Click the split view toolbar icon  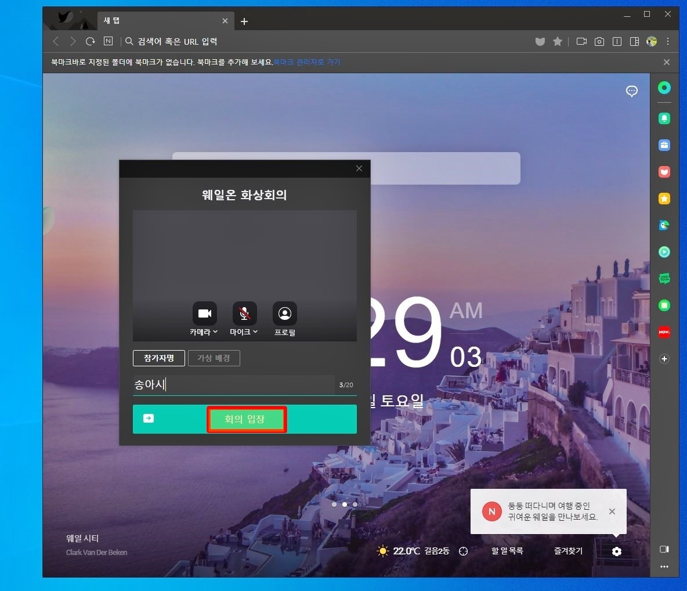point(617,42)
